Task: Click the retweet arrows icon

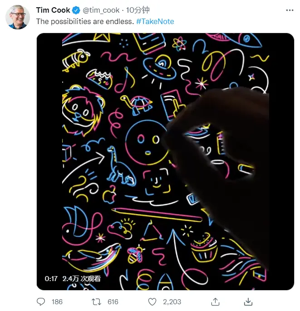Action: coord(96,302)
